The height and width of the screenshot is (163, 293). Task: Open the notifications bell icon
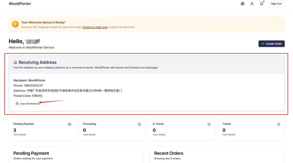(262, 3)
